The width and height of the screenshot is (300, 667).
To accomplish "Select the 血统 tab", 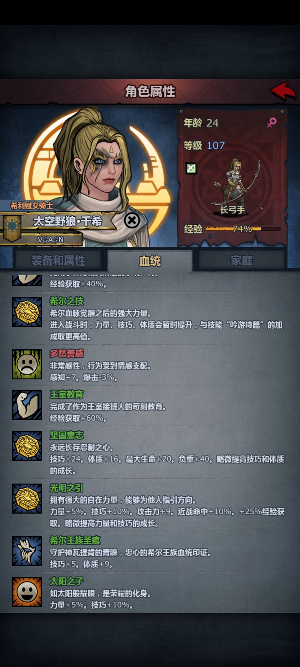I will click(150, 261).
